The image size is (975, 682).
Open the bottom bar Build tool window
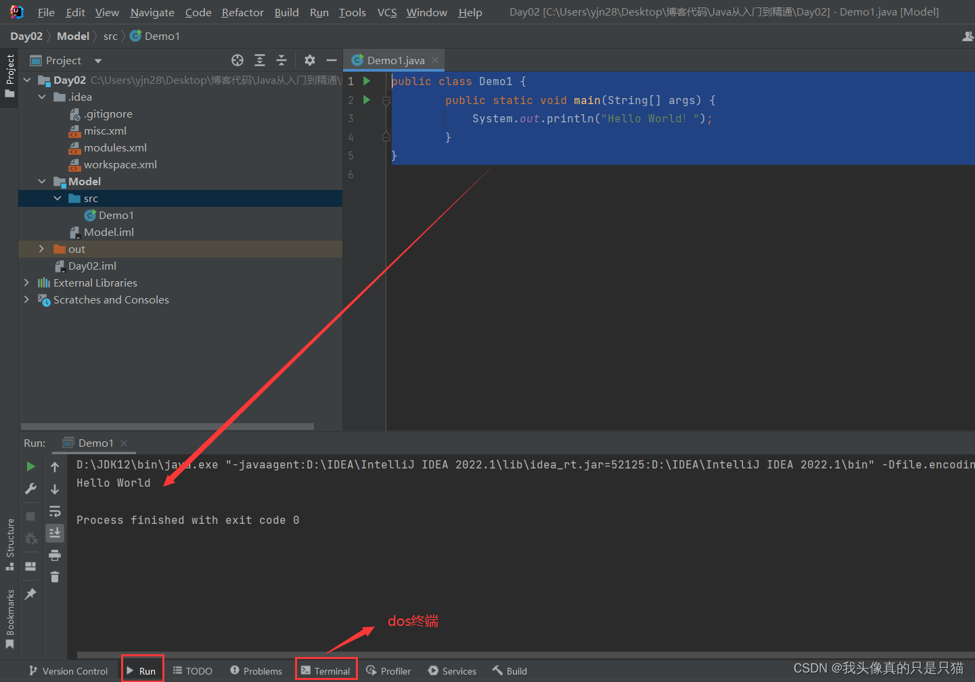tap(509, 671)
